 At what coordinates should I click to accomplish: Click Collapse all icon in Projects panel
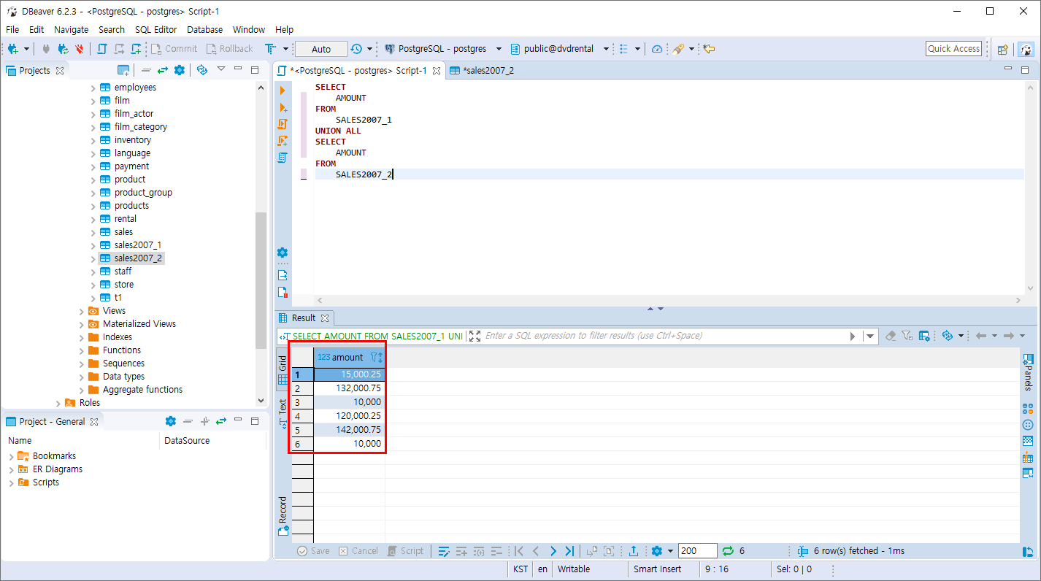coord(145,70)
